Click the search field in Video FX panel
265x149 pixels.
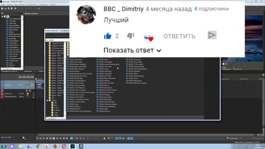(13, 13)
